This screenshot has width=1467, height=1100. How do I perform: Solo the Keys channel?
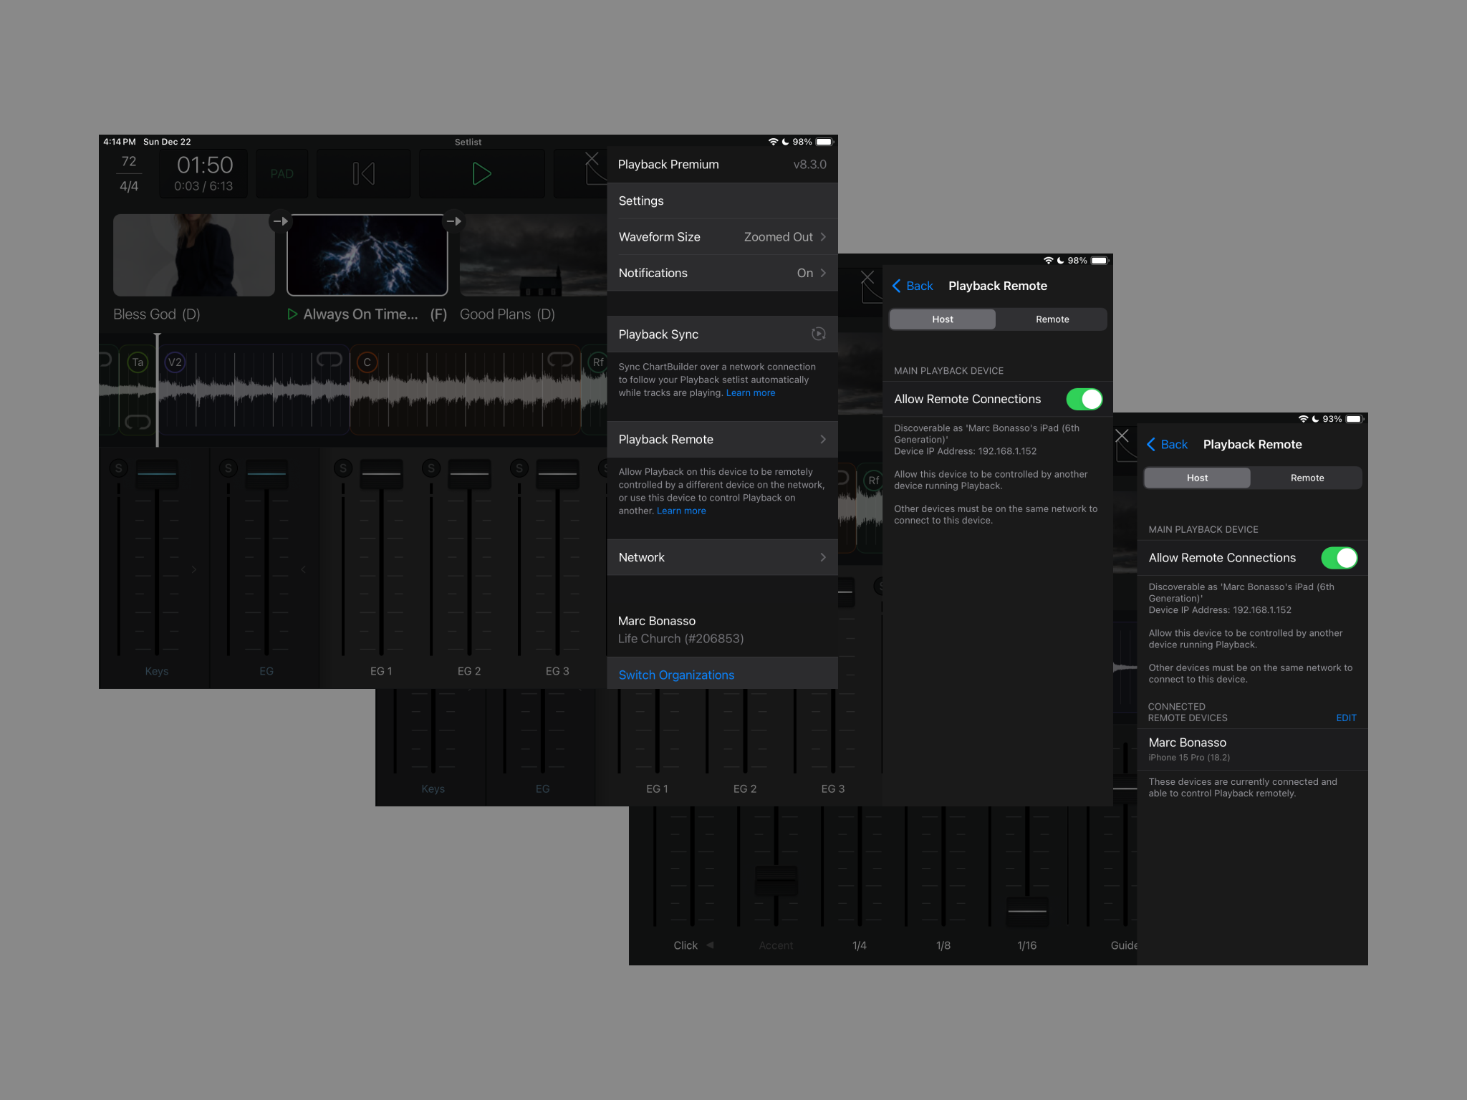tap(118, 468)
